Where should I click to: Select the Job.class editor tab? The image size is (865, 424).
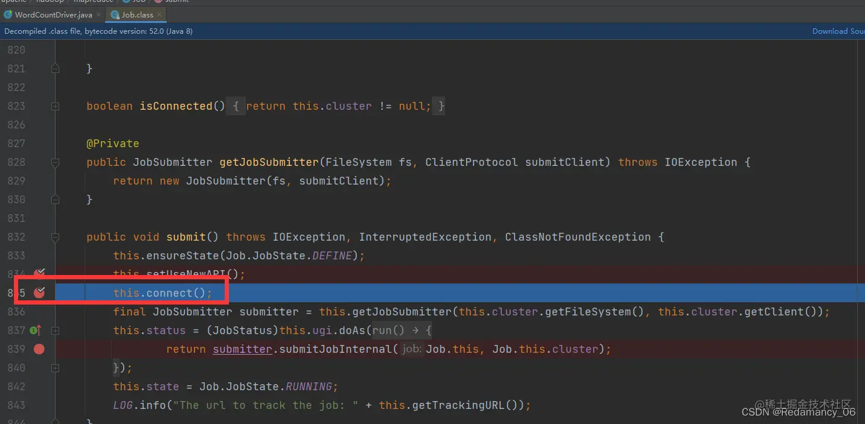coord(137,14)
